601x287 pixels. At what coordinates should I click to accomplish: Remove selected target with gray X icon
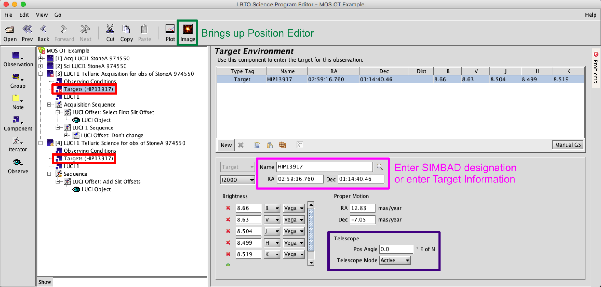[x=241, y=145]
